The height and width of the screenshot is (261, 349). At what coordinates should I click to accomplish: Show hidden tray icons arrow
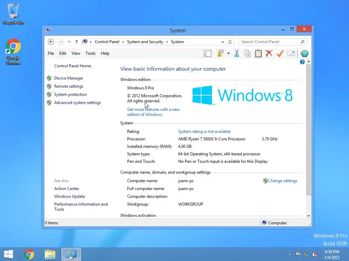click(290, 255)
